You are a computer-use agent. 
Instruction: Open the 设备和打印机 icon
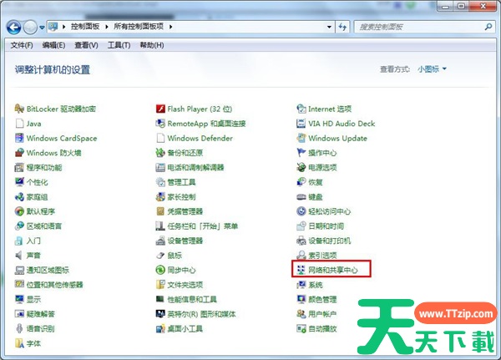(x=301, y=241)
